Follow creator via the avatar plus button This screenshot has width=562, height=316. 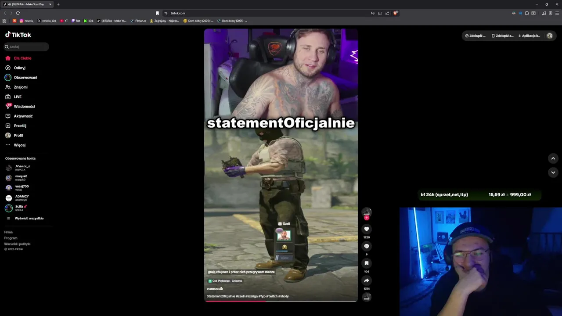coord(367,218)
